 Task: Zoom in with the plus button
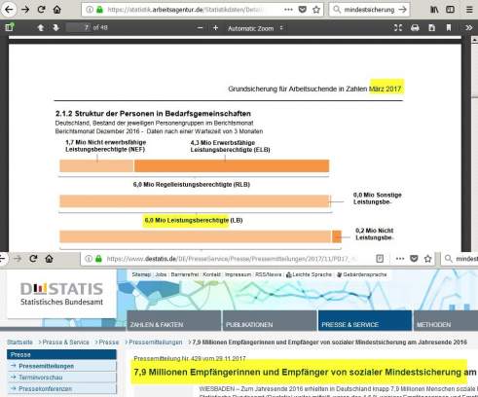pyautogui.click(x=215, y=28)
